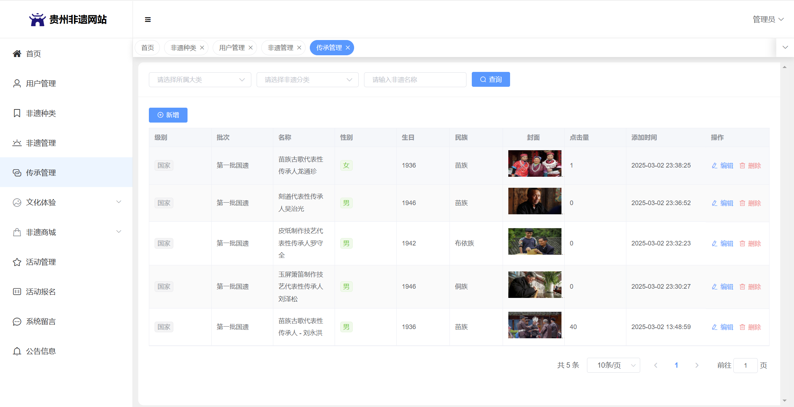This screenshot has width=794, height=407.
Task: Click the 新增 add button
Action: point(168,115)
